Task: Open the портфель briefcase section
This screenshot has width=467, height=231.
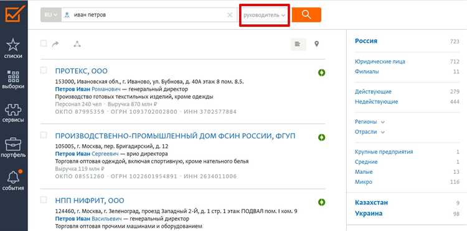Action: (x=13, y=147)
